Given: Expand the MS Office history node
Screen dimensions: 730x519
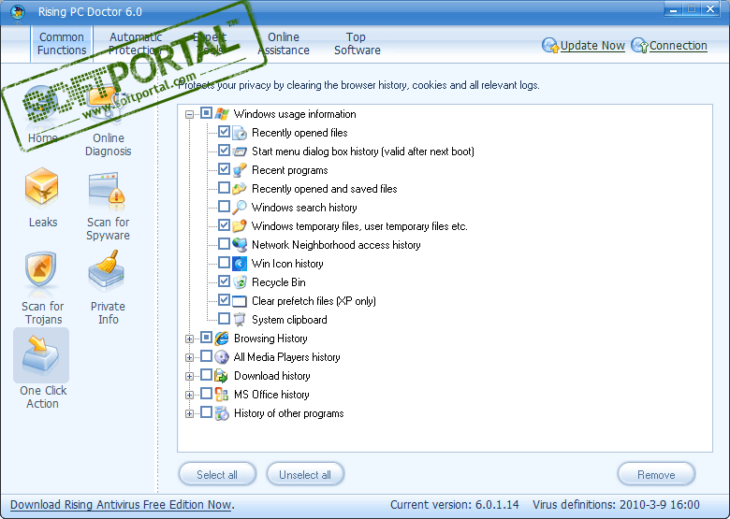Looking at the screenshot, I should coord(189,396).
